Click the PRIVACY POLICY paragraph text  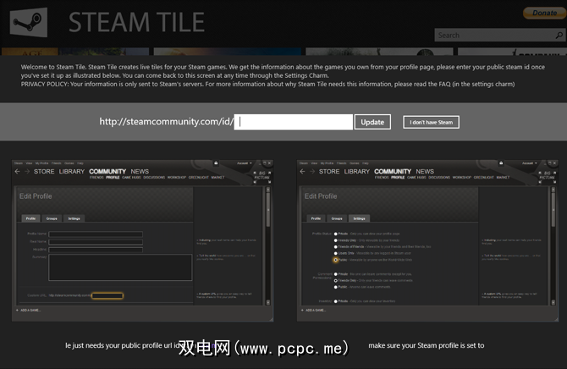point(267,85)
